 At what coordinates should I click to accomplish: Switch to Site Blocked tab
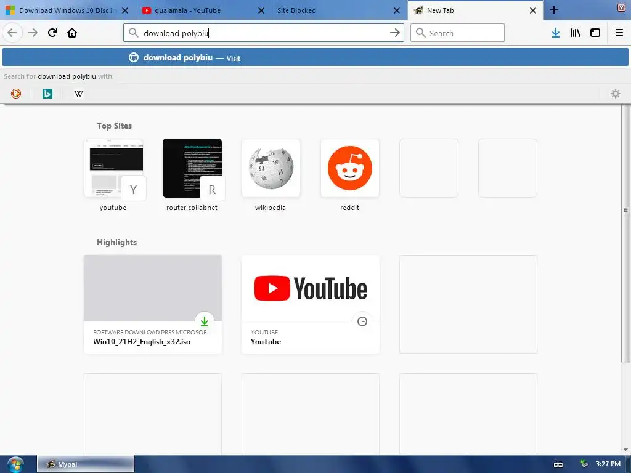coord(340,10)
